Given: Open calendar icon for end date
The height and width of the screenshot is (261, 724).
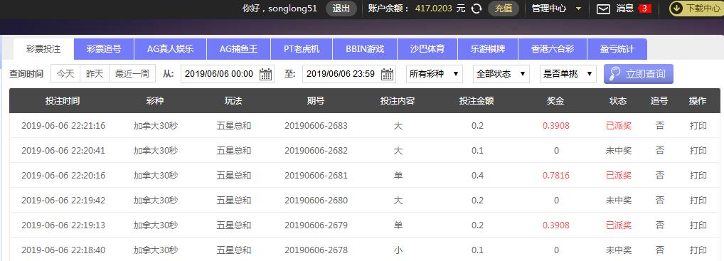Looking at the screenshot, I should pos(387,74).
